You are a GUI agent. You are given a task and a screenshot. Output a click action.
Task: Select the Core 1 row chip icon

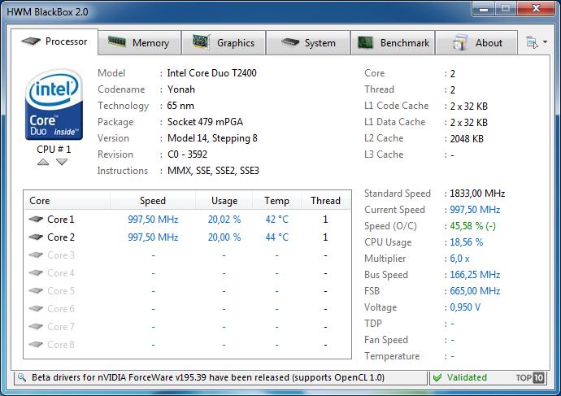coord(36,219)
